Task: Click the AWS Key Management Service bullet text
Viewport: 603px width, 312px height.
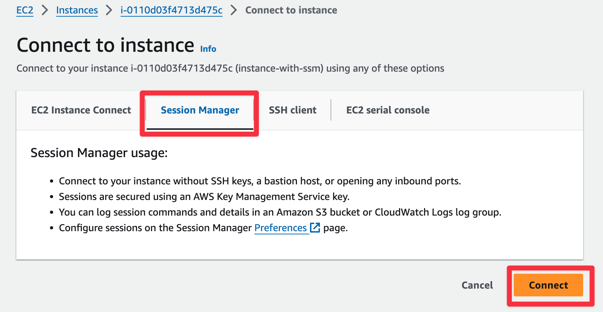Action: tap(204, 197)
